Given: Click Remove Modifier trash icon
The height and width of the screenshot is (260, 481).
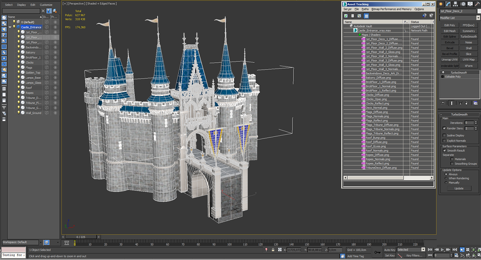Looking at the screenshot, I should [x=466, y=103].
